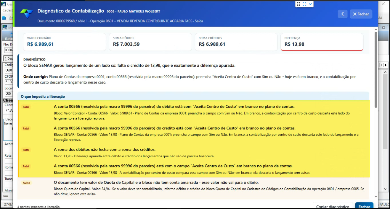
Task: Click the '4 pontos impedem a liberação' footer text
Action: pos(39,207)
